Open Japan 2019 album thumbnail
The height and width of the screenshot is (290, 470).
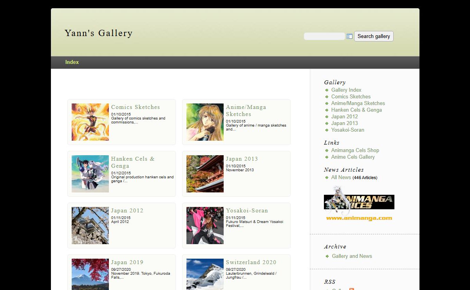(90, 274)
